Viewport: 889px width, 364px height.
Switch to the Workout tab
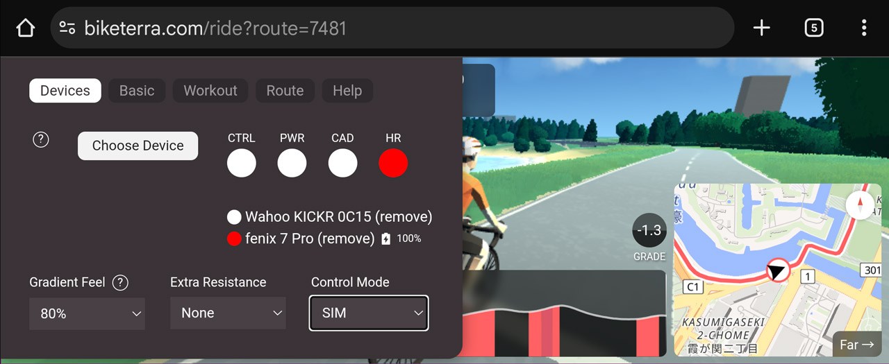tap(210, 91)
